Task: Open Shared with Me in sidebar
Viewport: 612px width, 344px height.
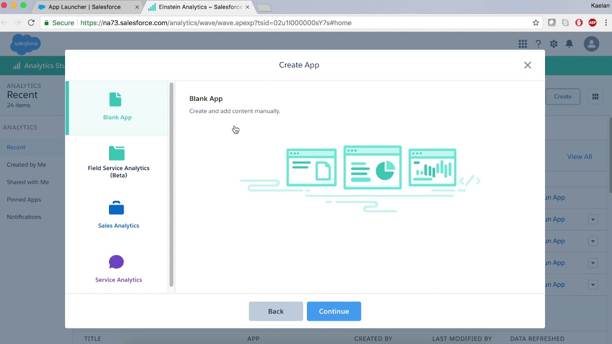Action: tap(28, 182)
